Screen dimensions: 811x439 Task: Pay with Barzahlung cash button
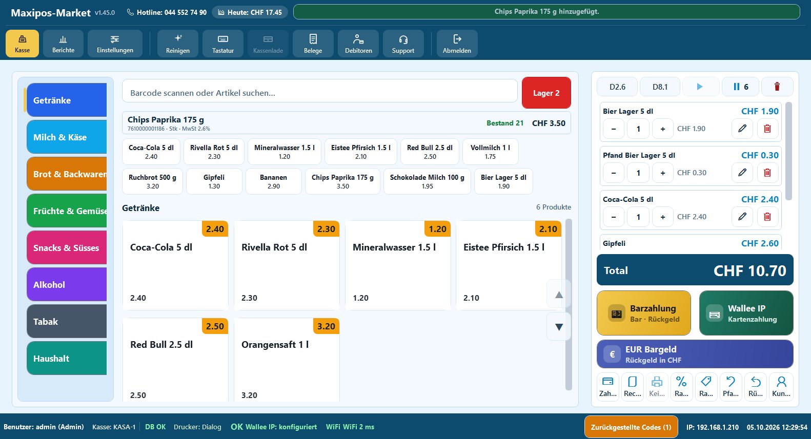click(644, 313)
